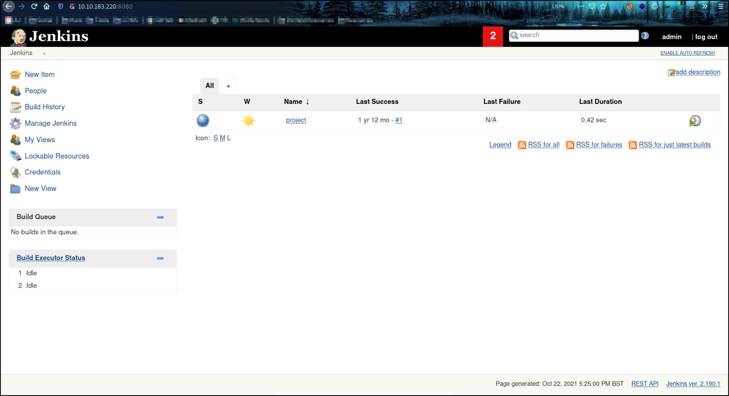Click the browser address bar URL

coord(105,6)
